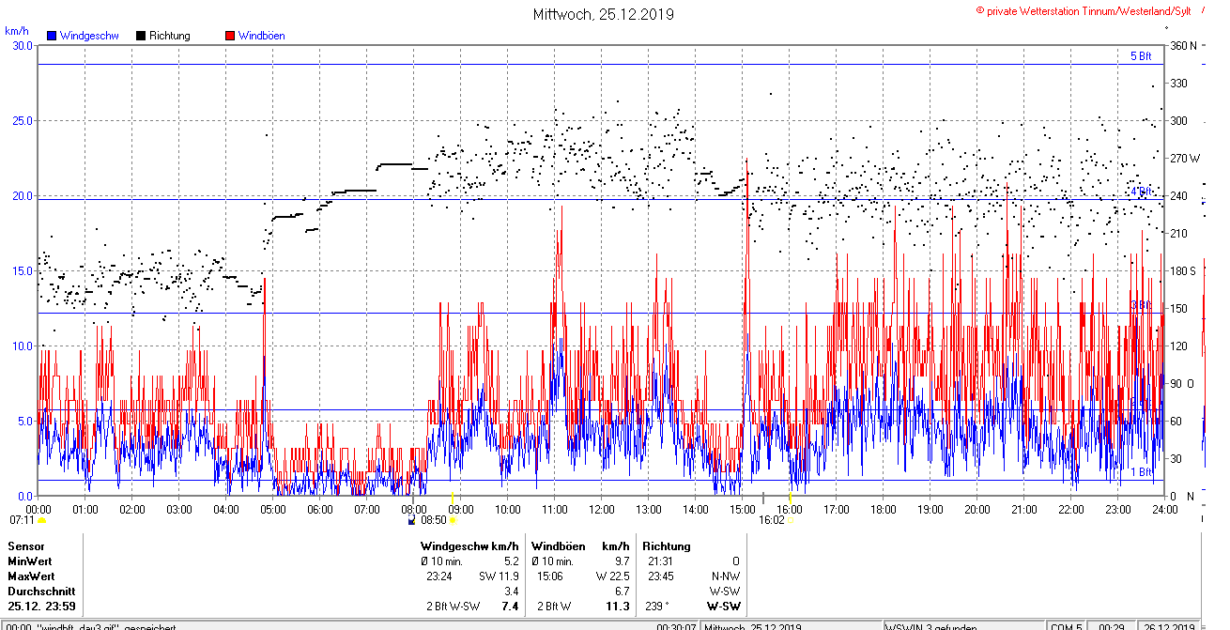
Task: Click the yellow marker on axis near 09:00
Action: [453, 497]
